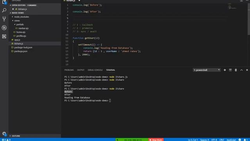
Task: Close the terminal panel
Action: click(247, 70)
